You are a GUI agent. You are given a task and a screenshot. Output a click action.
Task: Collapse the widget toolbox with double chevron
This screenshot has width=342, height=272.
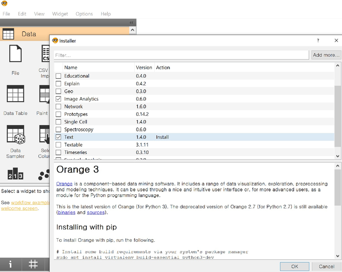click(x=131, y=22)
